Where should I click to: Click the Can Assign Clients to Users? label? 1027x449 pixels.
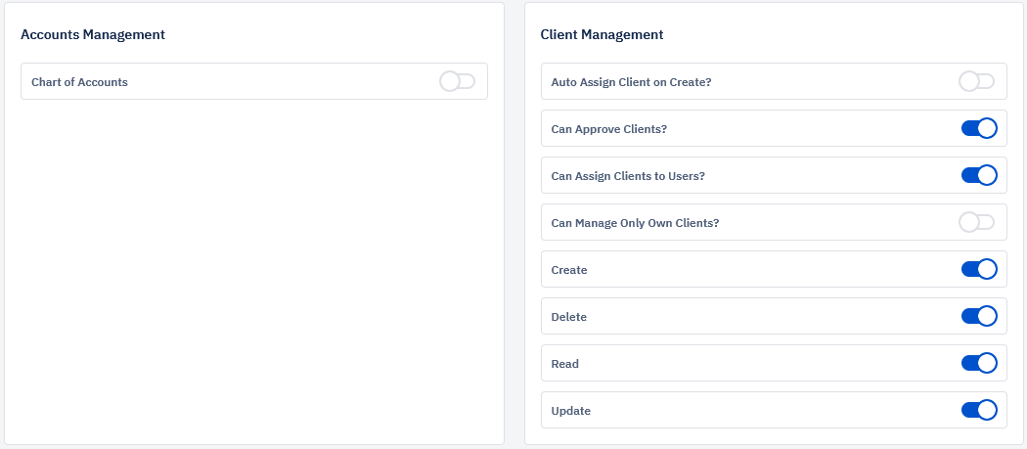click(x=628, y=176)
